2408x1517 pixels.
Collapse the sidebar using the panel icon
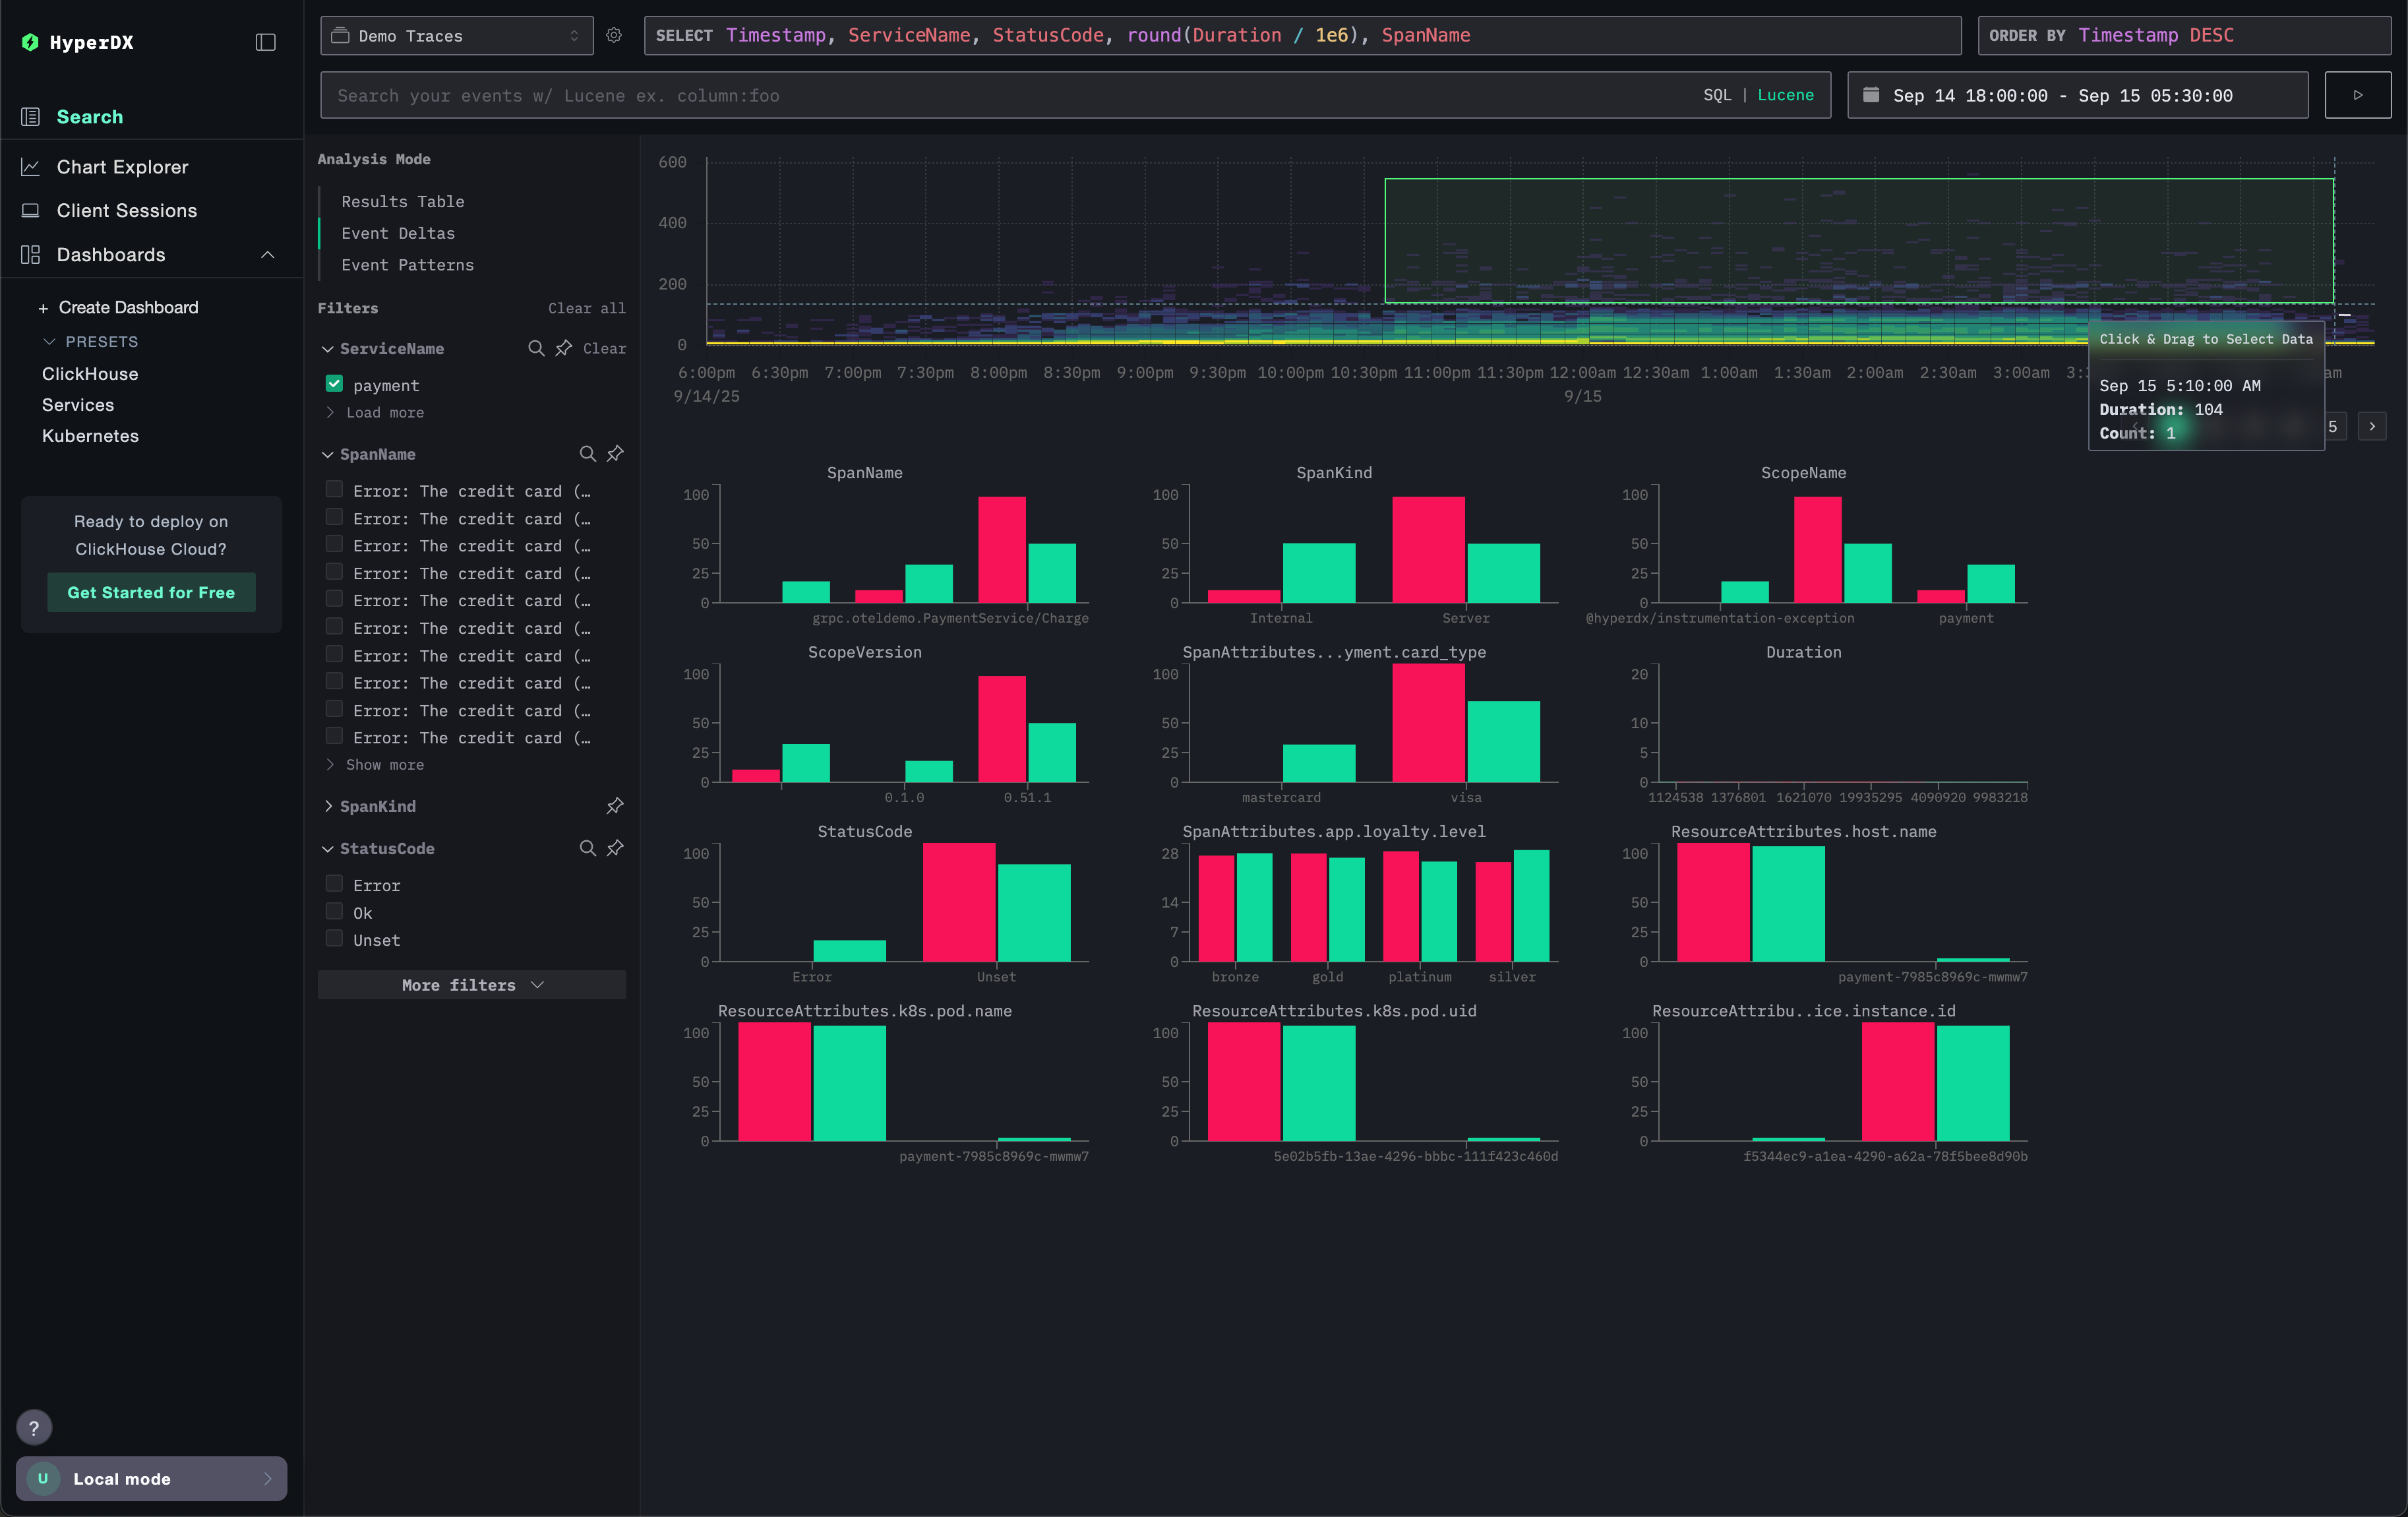click(x=265, y=42)
